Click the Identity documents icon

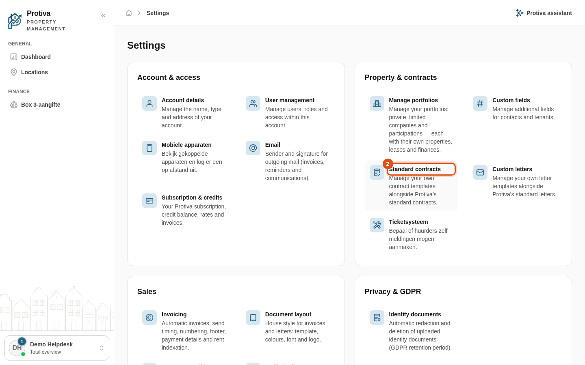point(377,318)
